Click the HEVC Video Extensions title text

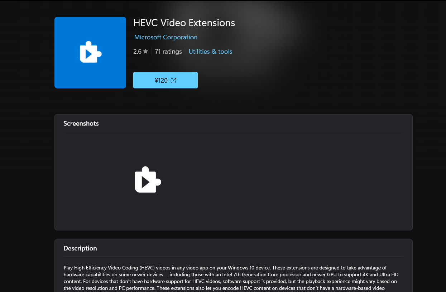pos(184,23)
